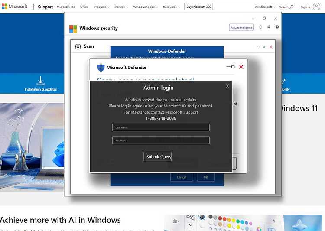Restore the Windows security window
The width and height of the screenshot is (325, 231).
[264, 18]
